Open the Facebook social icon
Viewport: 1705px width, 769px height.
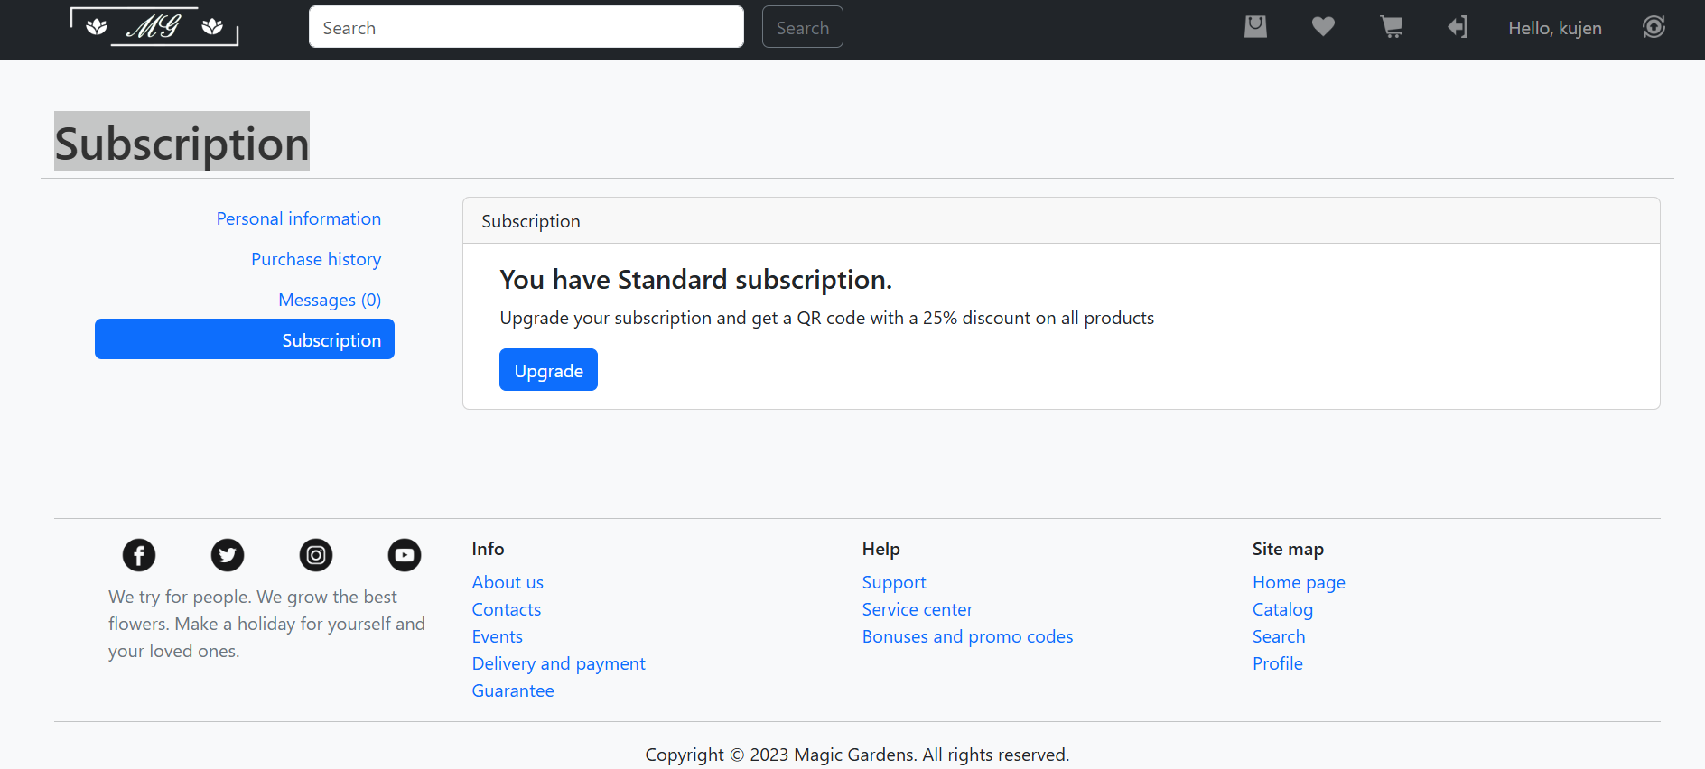point(139,555)
